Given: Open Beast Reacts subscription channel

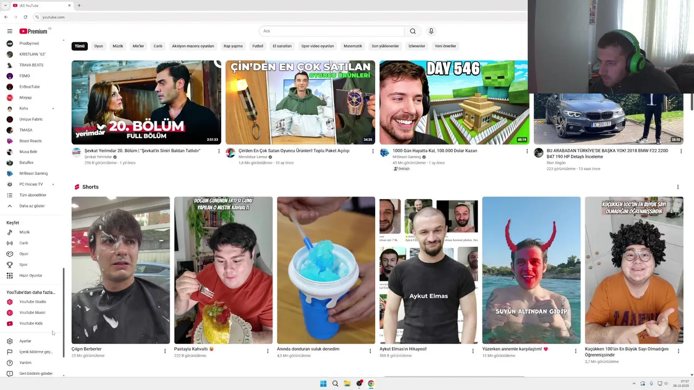Looking at the screenshot, I should click(33, 141).
